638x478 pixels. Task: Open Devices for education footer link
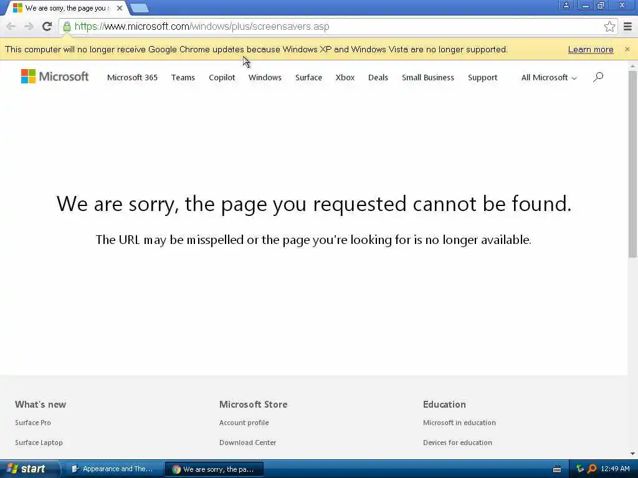click(457, 443)
